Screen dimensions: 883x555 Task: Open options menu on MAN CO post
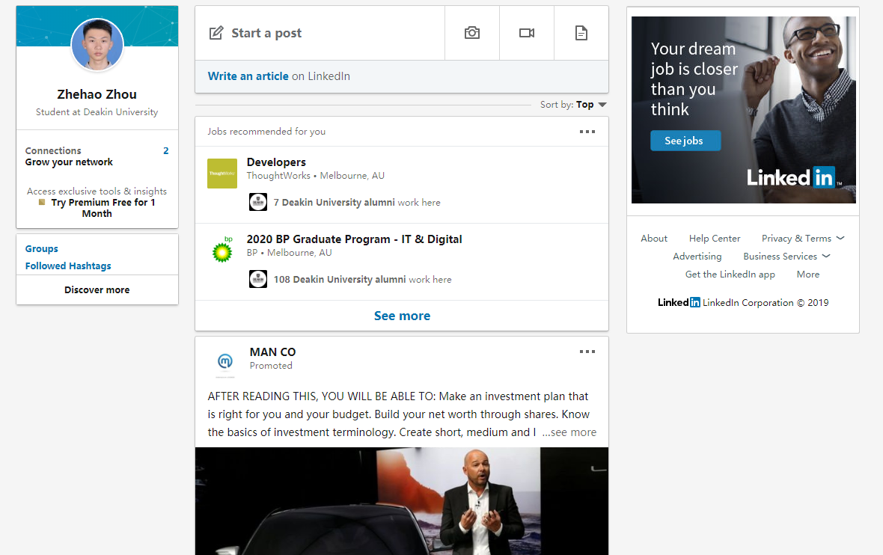tap(587, 352)
